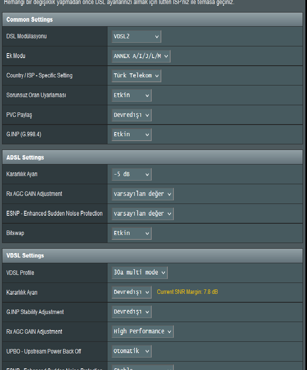
Task: Click the Country / ISP - Specific Setting label
Action: [x=39, y=75]
